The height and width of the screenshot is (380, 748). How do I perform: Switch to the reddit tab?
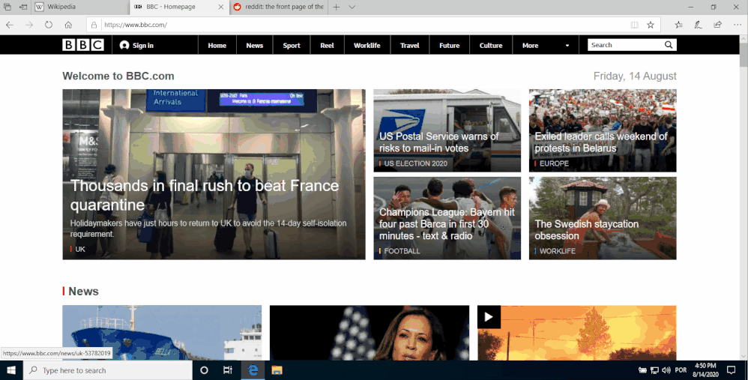pyautogui.click(x=277, y=7)
